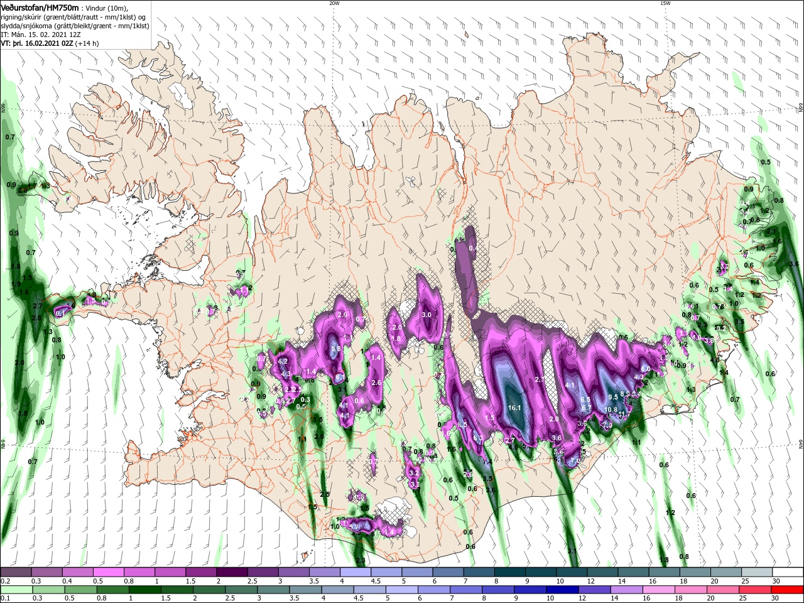804x603 pixels.
Task: Click the '10.8' precipitation value
Action: pos(611,410)
